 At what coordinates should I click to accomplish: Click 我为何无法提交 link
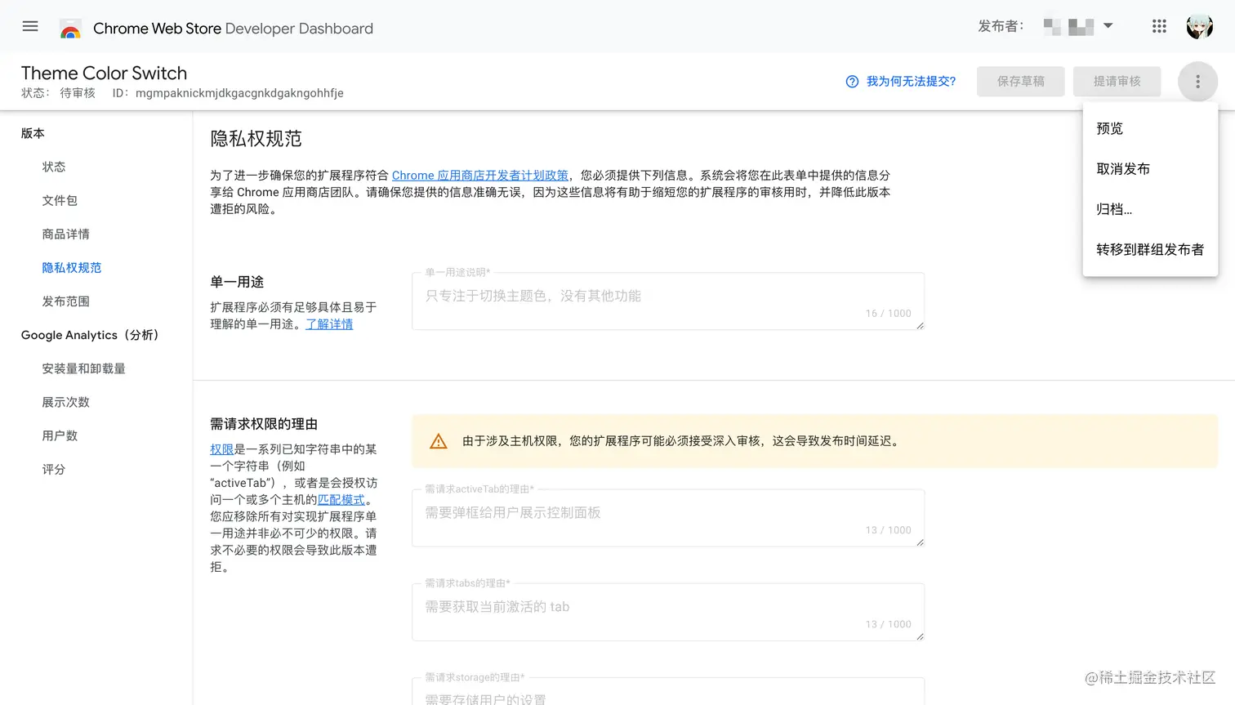pyautogui.click(x=910, y=81)
